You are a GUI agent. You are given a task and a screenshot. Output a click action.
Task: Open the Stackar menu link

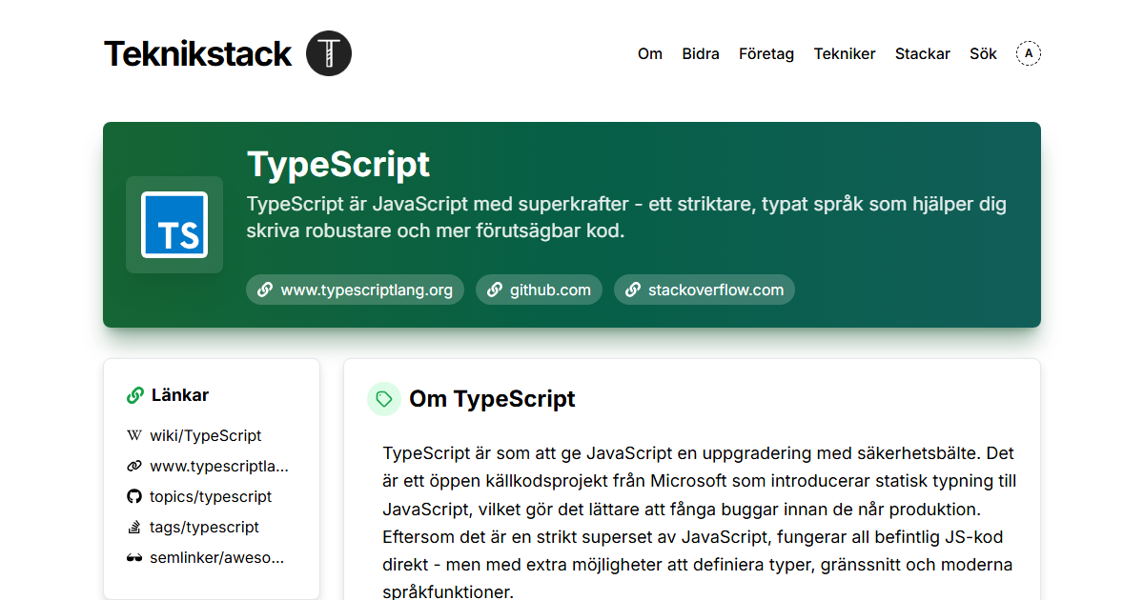tap(923, 53)
